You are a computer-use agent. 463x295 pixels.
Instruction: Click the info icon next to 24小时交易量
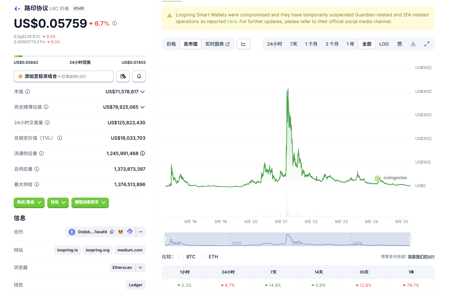point(47,123)
